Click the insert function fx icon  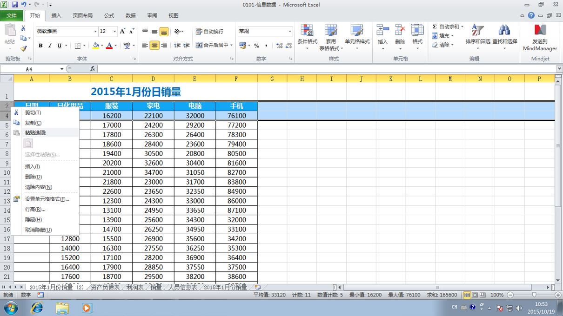tap(93, 69)
